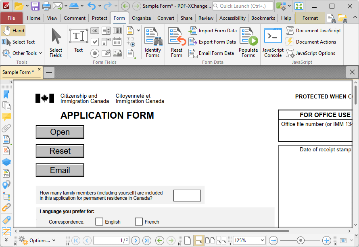
Task: Collapse the ribbon with the chevron
Action: [355, 17]
